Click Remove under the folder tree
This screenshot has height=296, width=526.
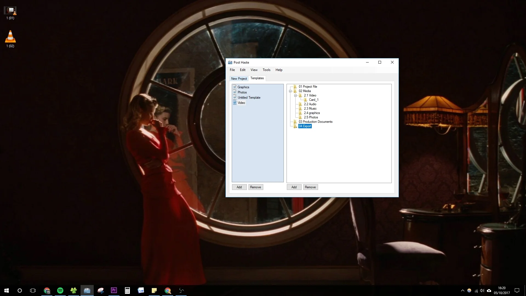pyautogui.click(x=310, y=187)
